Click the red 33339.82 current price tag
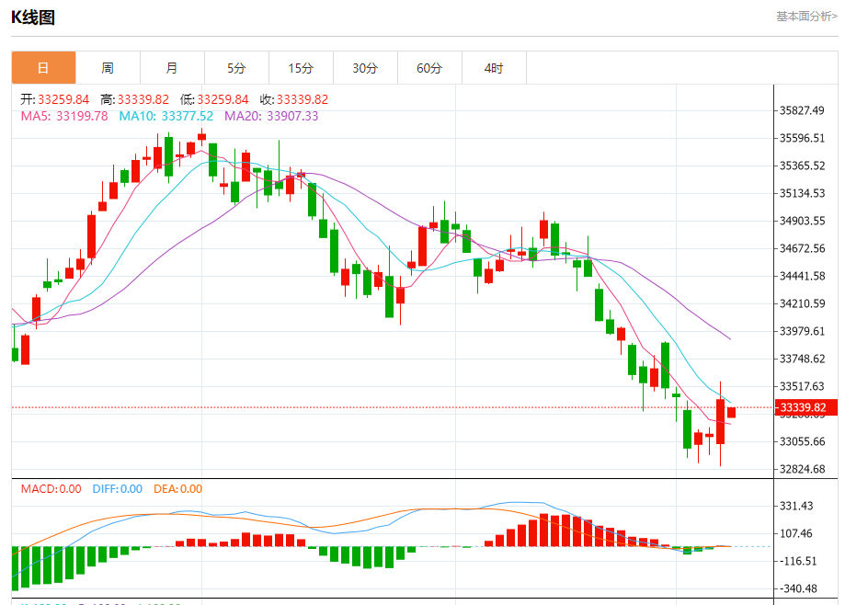845x605 pixels. [806, 407]
